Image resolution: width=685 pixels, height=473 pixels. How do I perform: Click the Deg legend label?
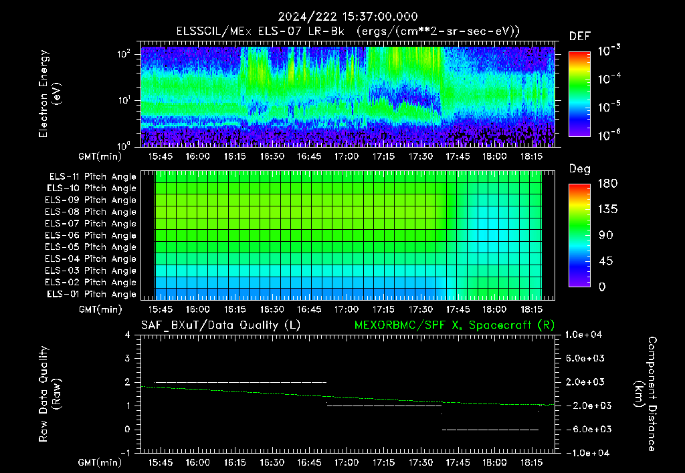pos(579,169)
